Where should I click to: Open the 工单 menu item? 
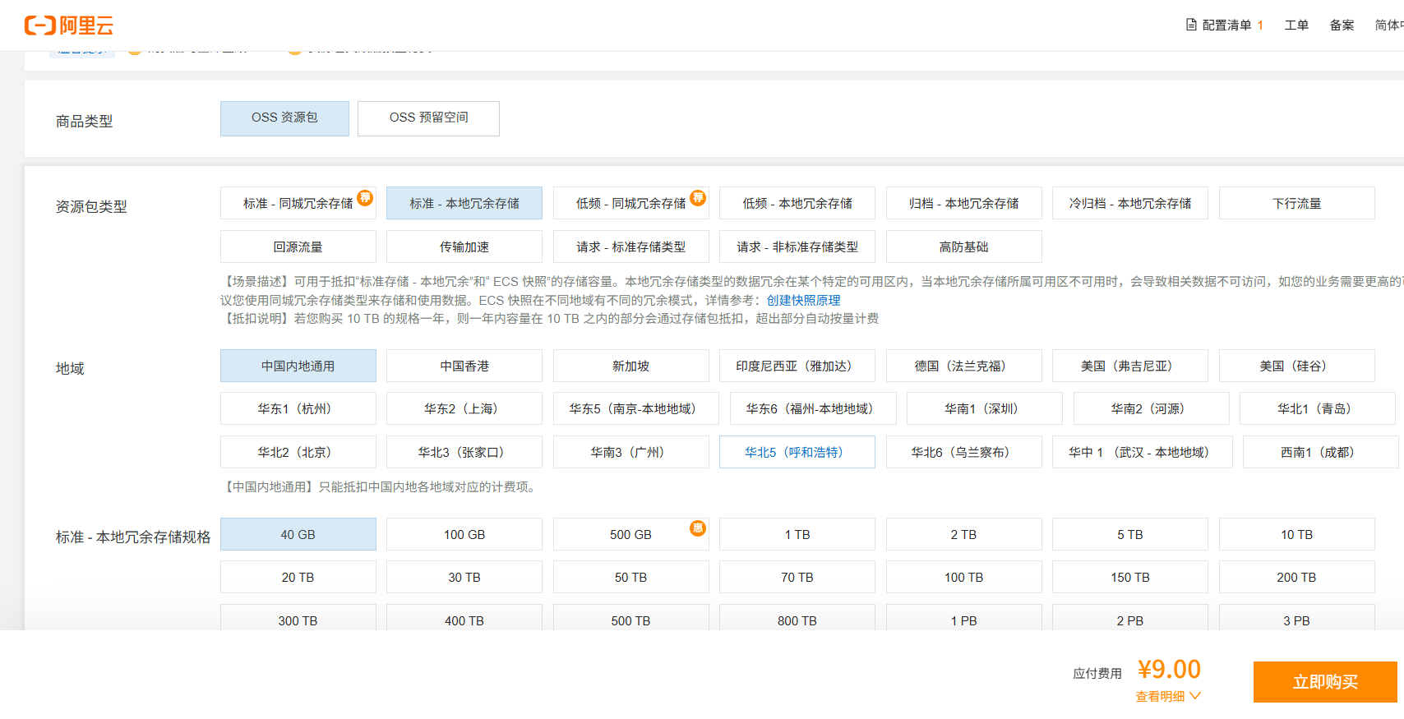point(1296,25)
